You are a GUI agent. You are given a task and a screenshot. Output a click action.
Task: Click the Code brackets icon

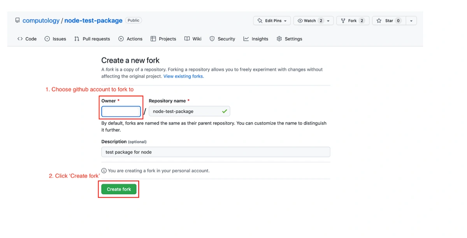pos(20,39)
